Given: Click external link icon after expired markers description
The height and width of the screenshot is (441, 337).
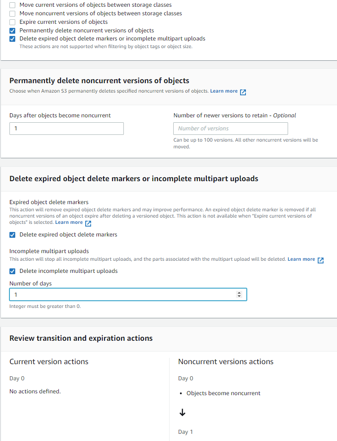Looking at the screenshot, I should click(88, 223).
